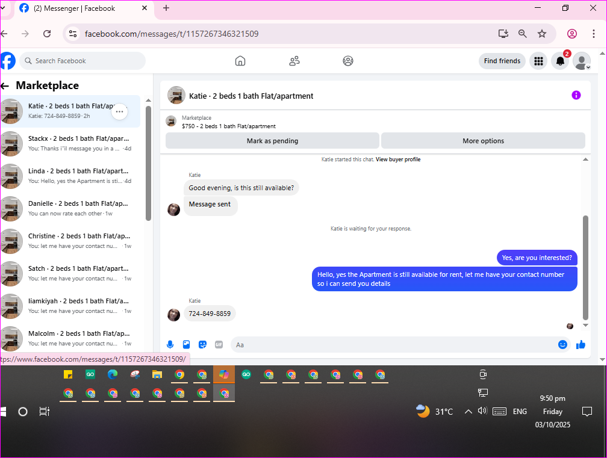Open options menu for Katie conversation

pos(120,112)
